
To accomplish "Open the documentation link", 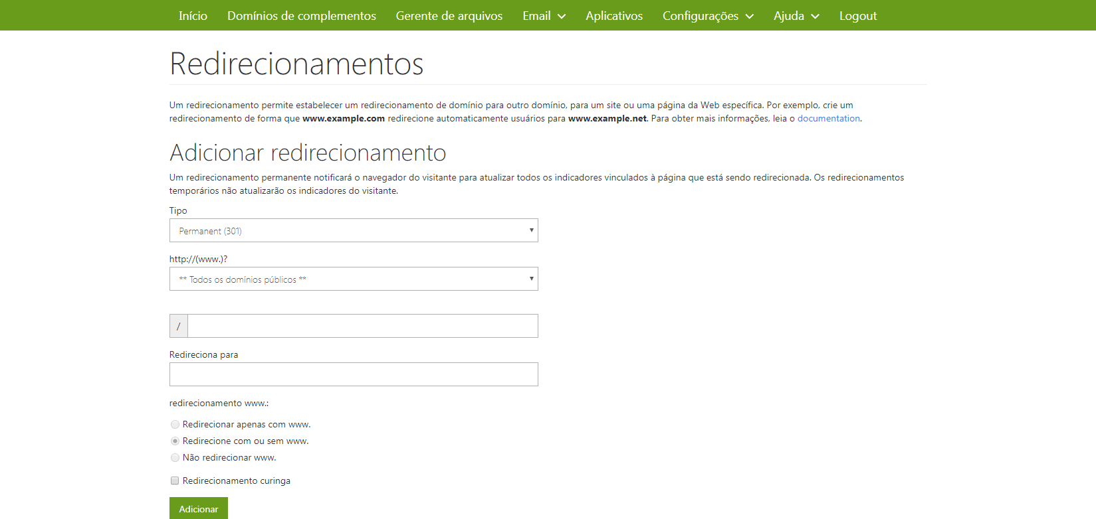I will pyautogui.click(x=828, y=119).
